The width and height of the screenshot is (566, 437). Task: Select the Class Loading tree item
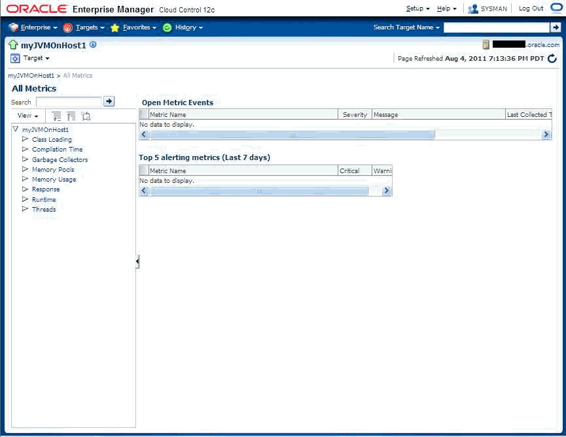(52, 139)
